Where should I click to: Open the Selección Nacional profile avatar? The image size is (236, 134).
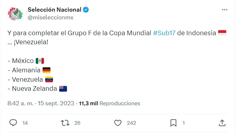[15, 14]
